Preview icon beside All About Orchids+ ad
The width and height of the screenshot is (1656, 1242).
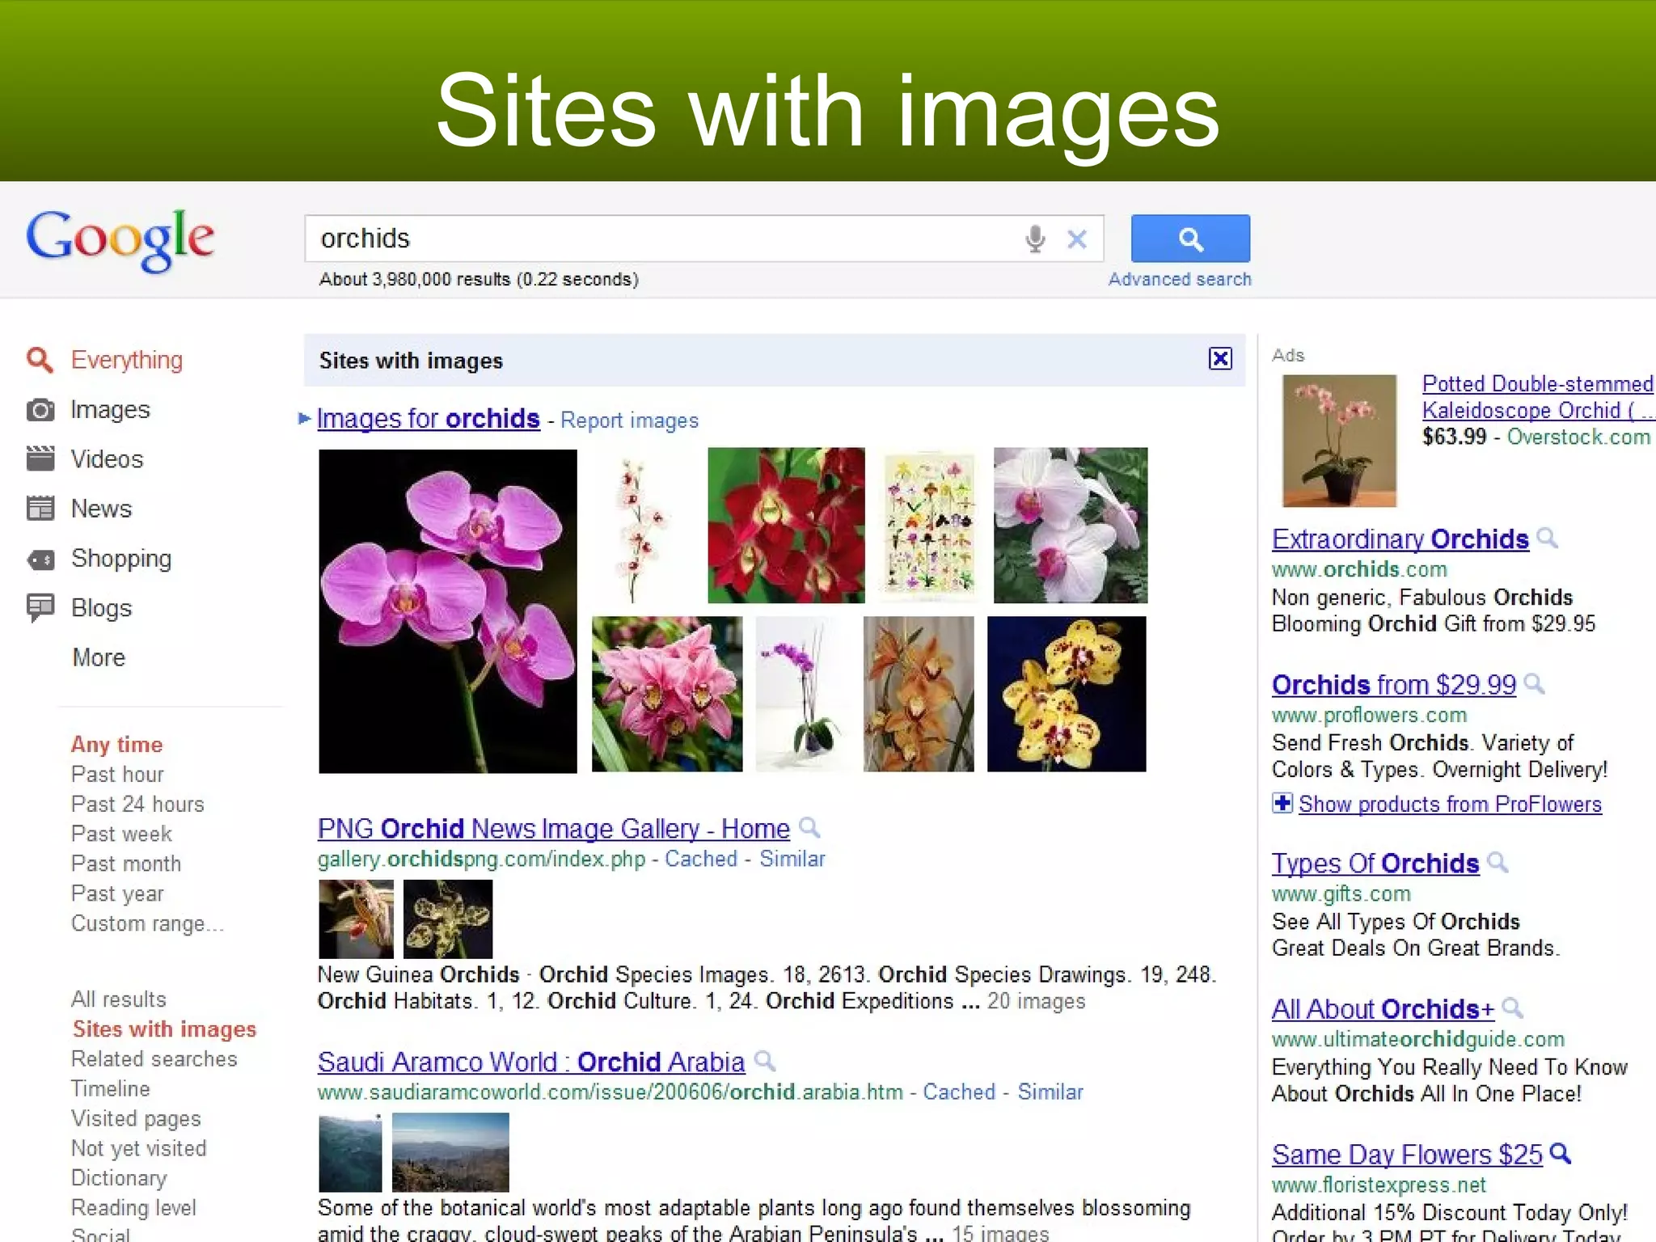(x=1513, y=1008)
